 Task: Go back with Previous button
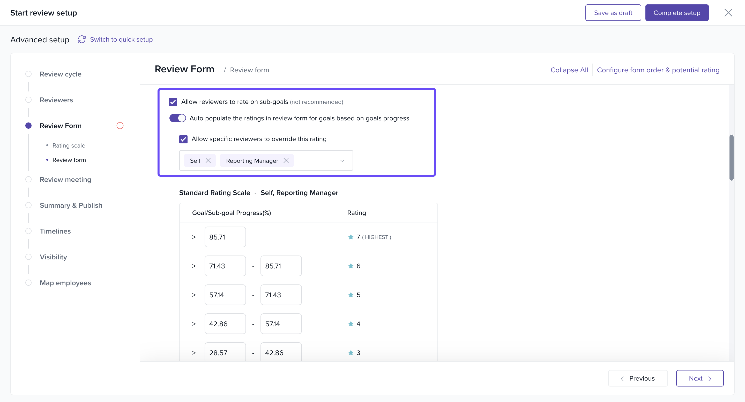[x=638, y=378]
